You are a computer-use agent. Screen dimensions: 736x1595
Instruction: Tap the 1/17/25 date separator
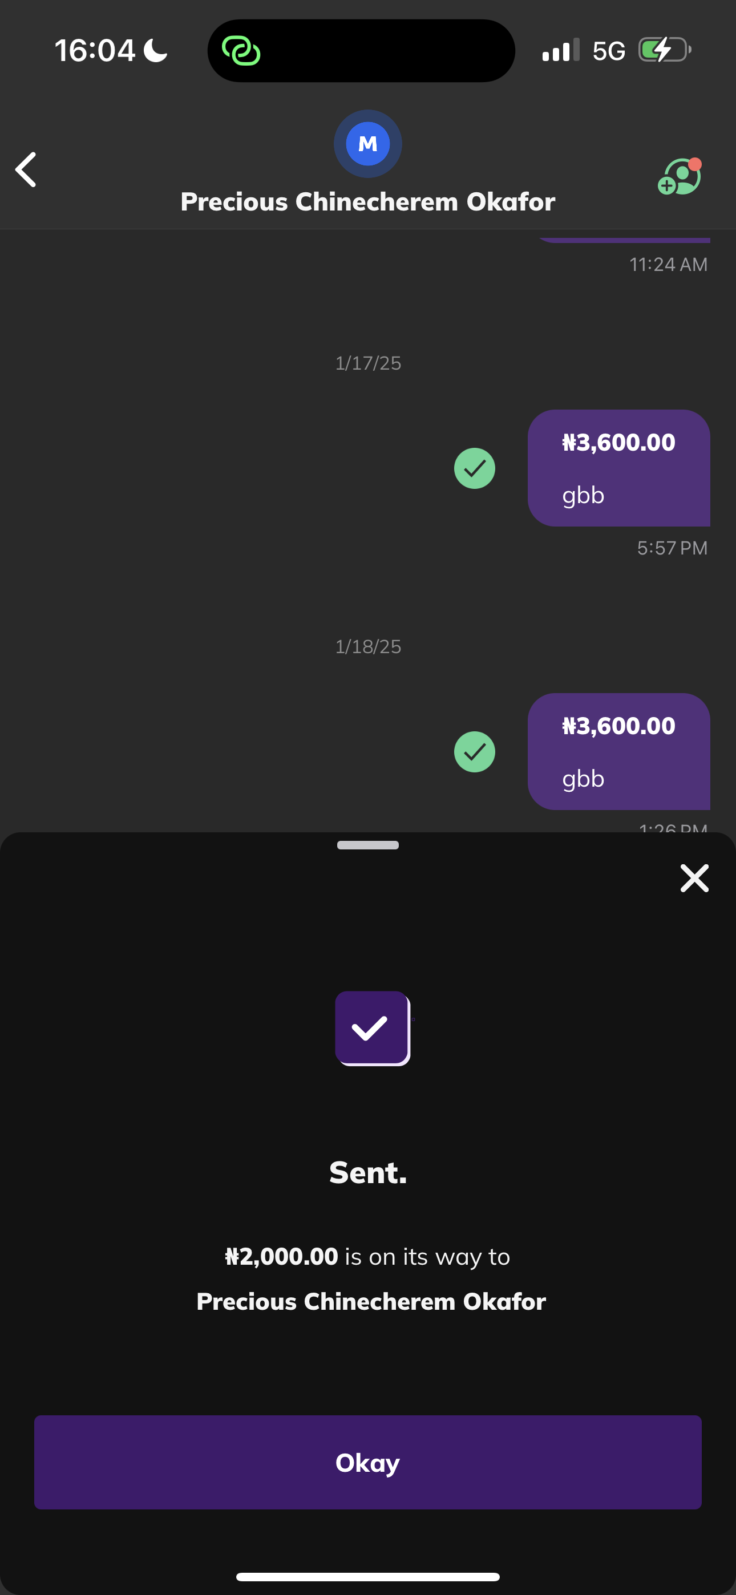pyautogui.click(x=368, y=363)
